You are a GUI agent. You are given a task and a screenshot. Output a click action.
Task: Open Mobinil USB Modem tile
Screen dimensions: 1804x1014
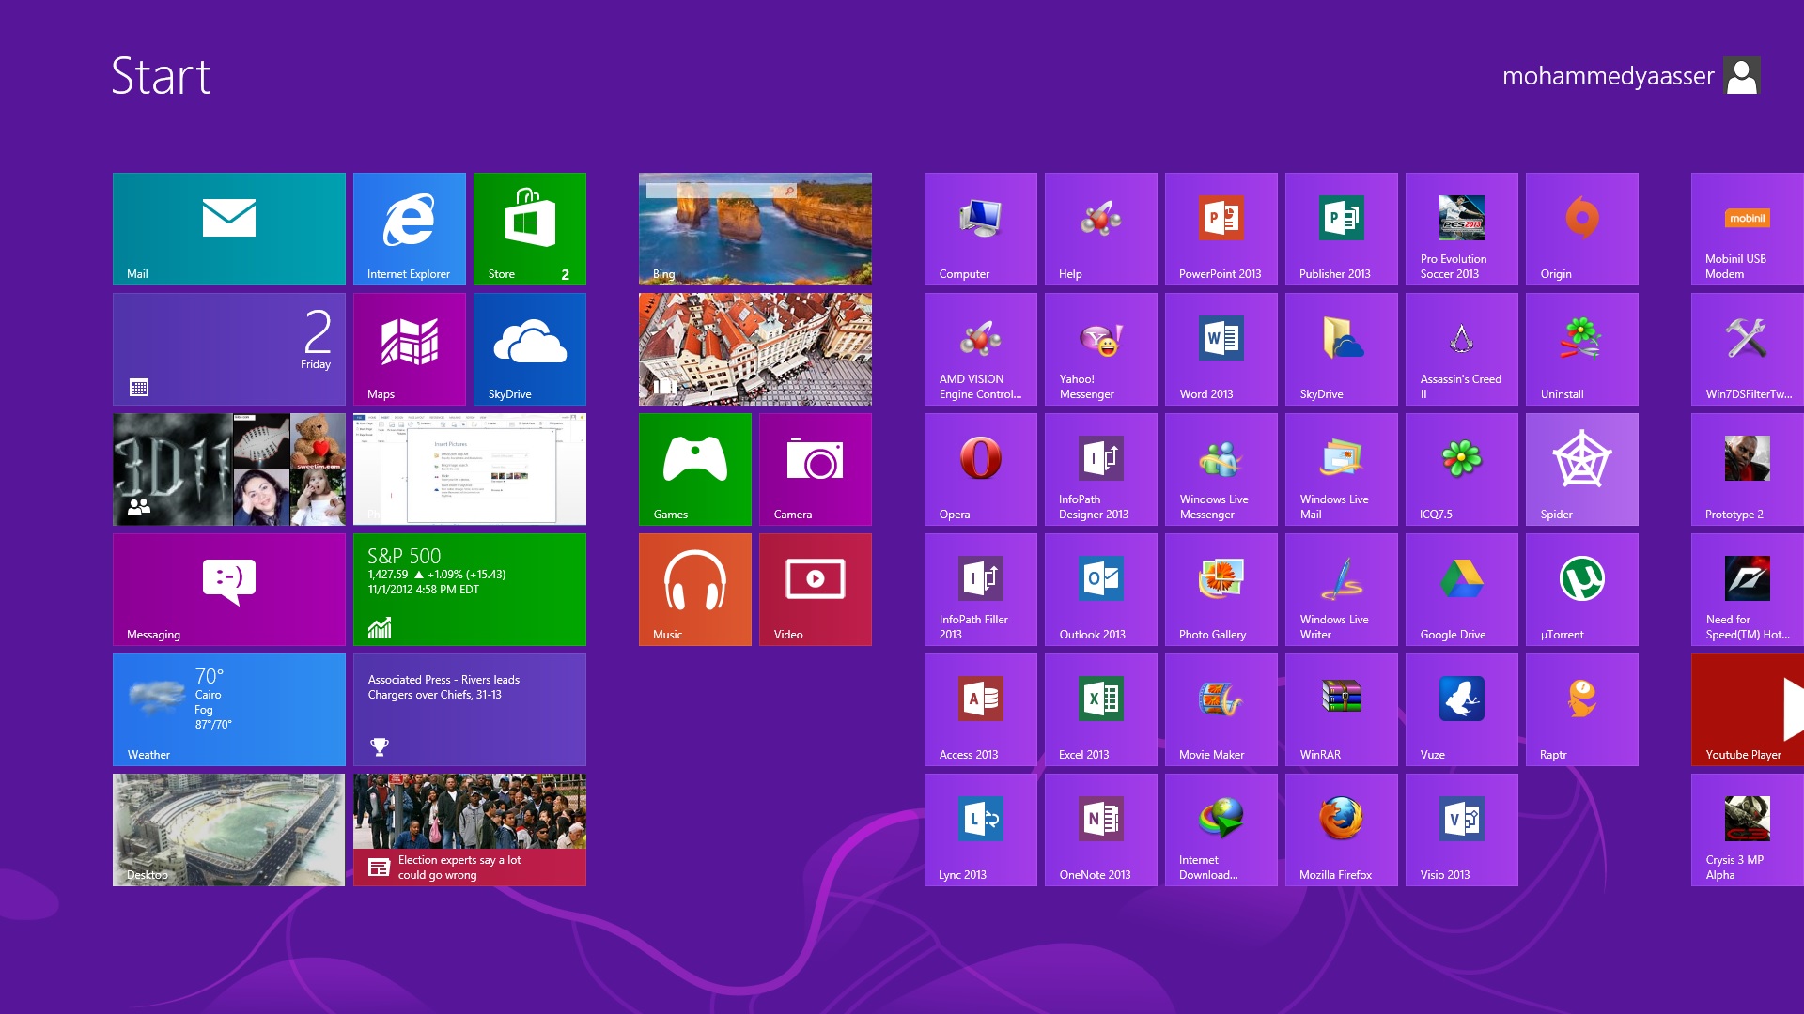click(1748, 229)
